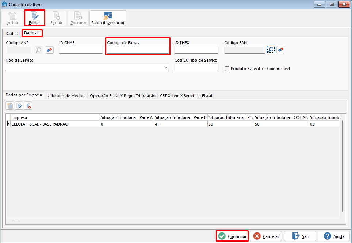The image size is (352, 243).
Task: Select the Dados II tab
Action: tap(32, 33)
